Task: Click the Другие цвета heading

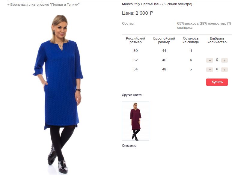Action: coord(132,95)
